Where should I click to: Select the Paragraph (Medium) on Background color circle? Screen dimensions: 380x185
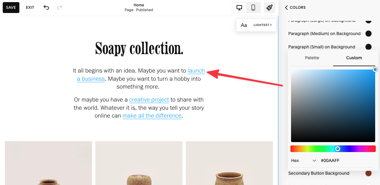pyautogui.click(x=369, y=34)
